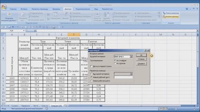Click Consolidate (Консолидация) command
The height and width of the screenshot is (112, 200).
pyautogui.click(x=119, y=16)
